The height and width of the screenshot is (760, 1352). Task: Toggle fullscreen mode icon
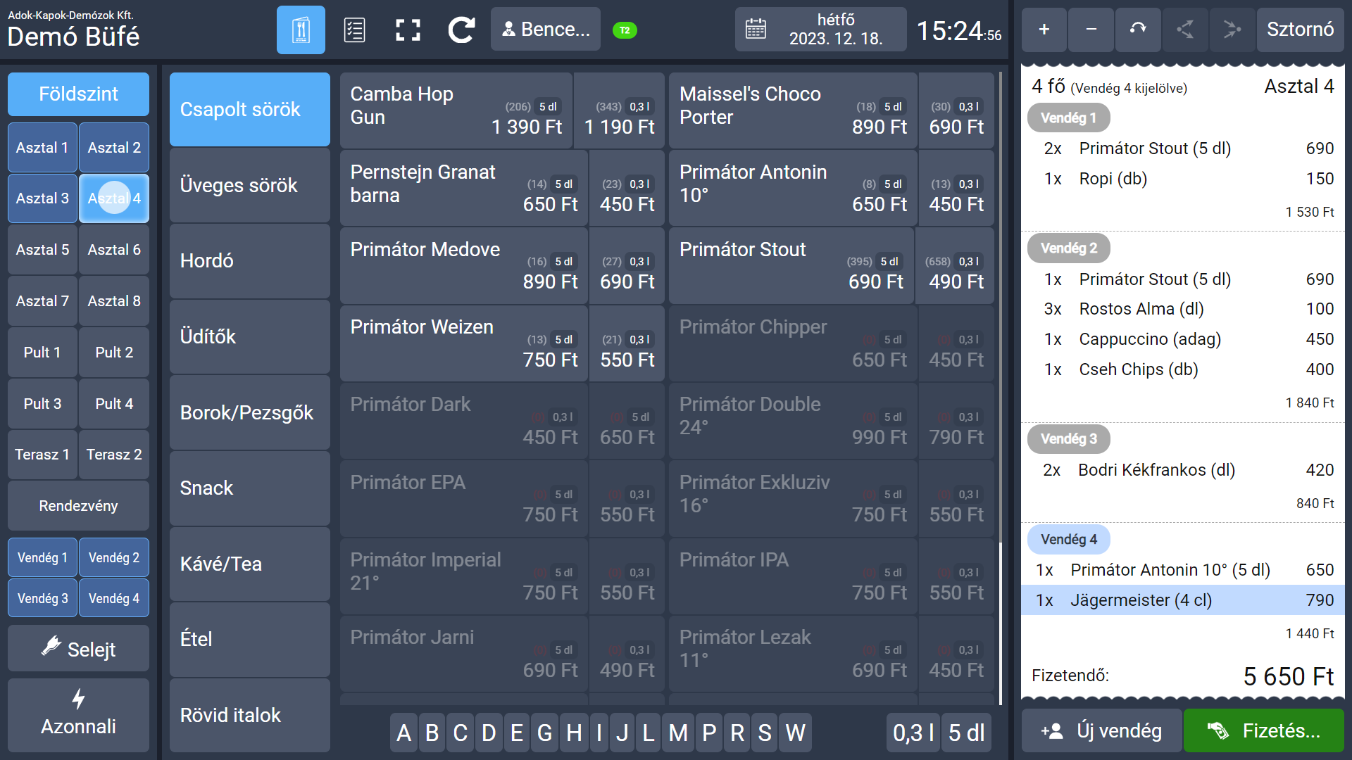point(408,30)
